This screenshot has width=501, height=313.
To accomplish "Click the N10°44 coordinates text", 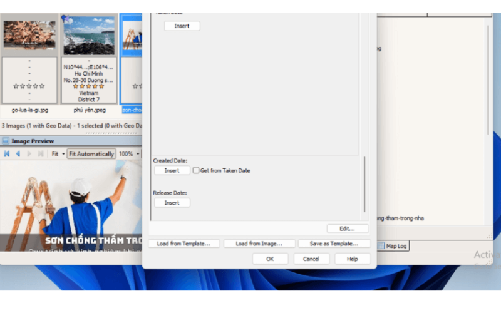I will [x=88, y=67].
